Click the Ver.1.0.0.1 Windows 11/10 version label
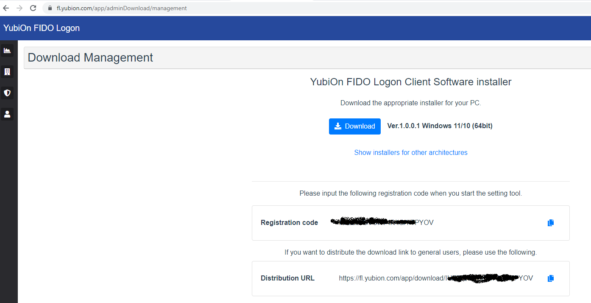Image resolution: width=591 pixels, height=303 pixels. pyautogui.click(x=440, y=126)
